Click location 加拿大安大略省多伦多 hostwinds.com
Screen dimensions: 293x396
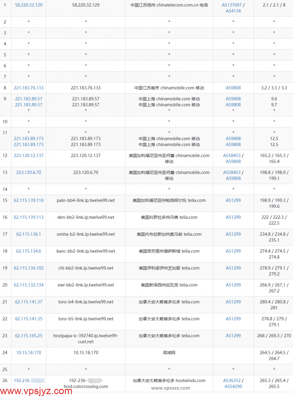(169, 381)
